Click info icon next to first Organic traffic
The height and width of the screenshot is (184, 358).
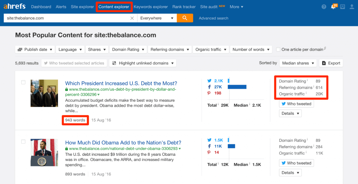(x=306, y=93)
